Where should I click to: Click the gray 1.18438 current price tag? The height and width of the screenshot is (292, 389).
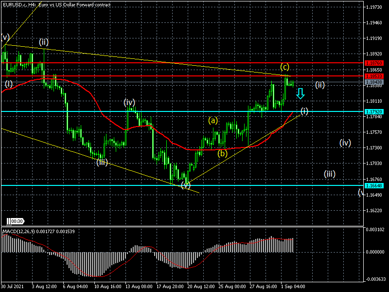(374, 82)
